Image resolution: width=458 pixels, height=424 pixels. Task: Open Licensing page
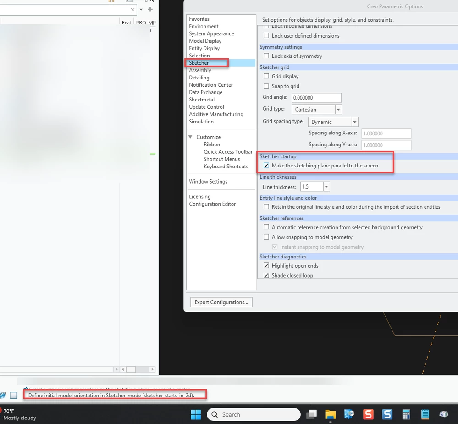tap(200, 196)
